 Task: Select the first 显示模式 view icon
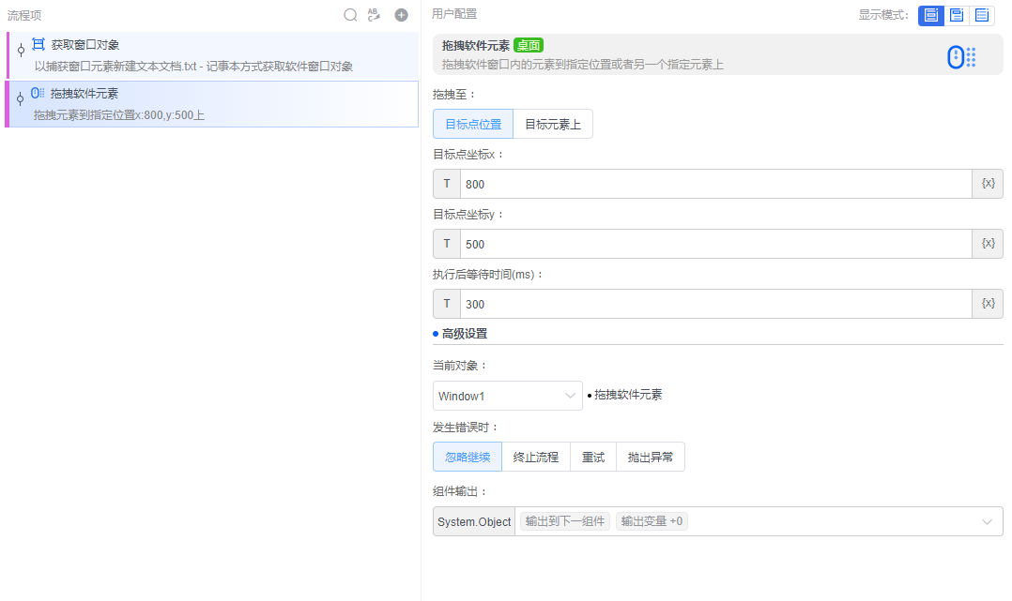929,15
